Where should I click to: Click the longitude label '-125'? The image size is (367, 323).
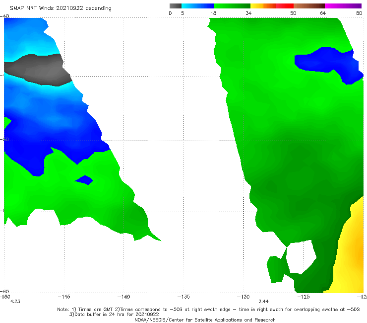[304, 297]
